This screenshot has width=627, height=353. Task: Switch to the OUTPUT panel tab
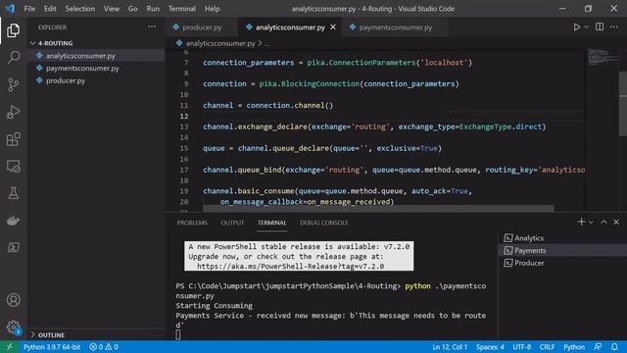pos(232,223)
